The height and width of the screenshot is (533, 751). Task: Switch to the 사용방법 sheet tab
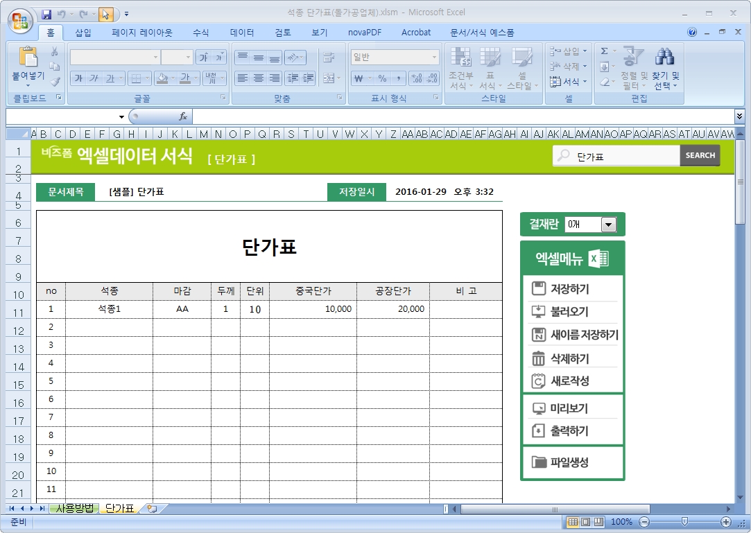click(78, 509)
